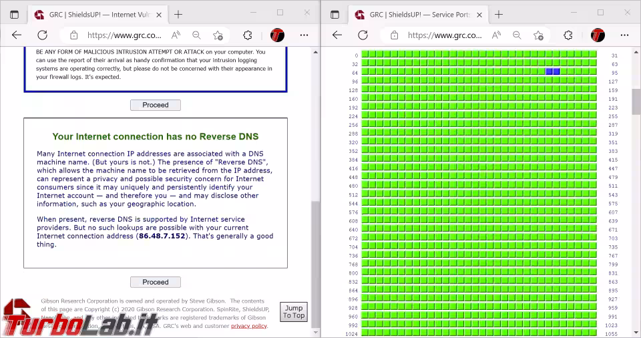Open the privacy policy link

click(249, 326)
